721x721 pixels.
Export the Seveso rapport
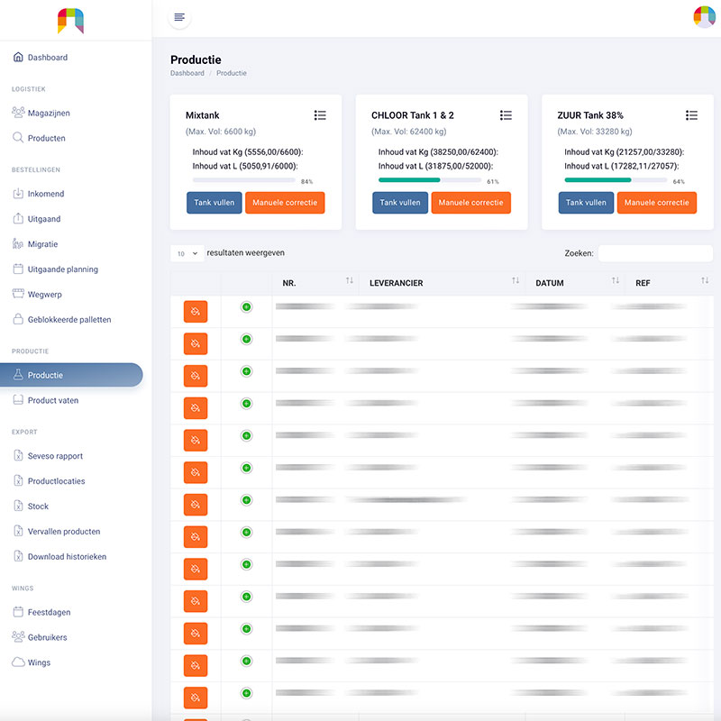point(48,456)
